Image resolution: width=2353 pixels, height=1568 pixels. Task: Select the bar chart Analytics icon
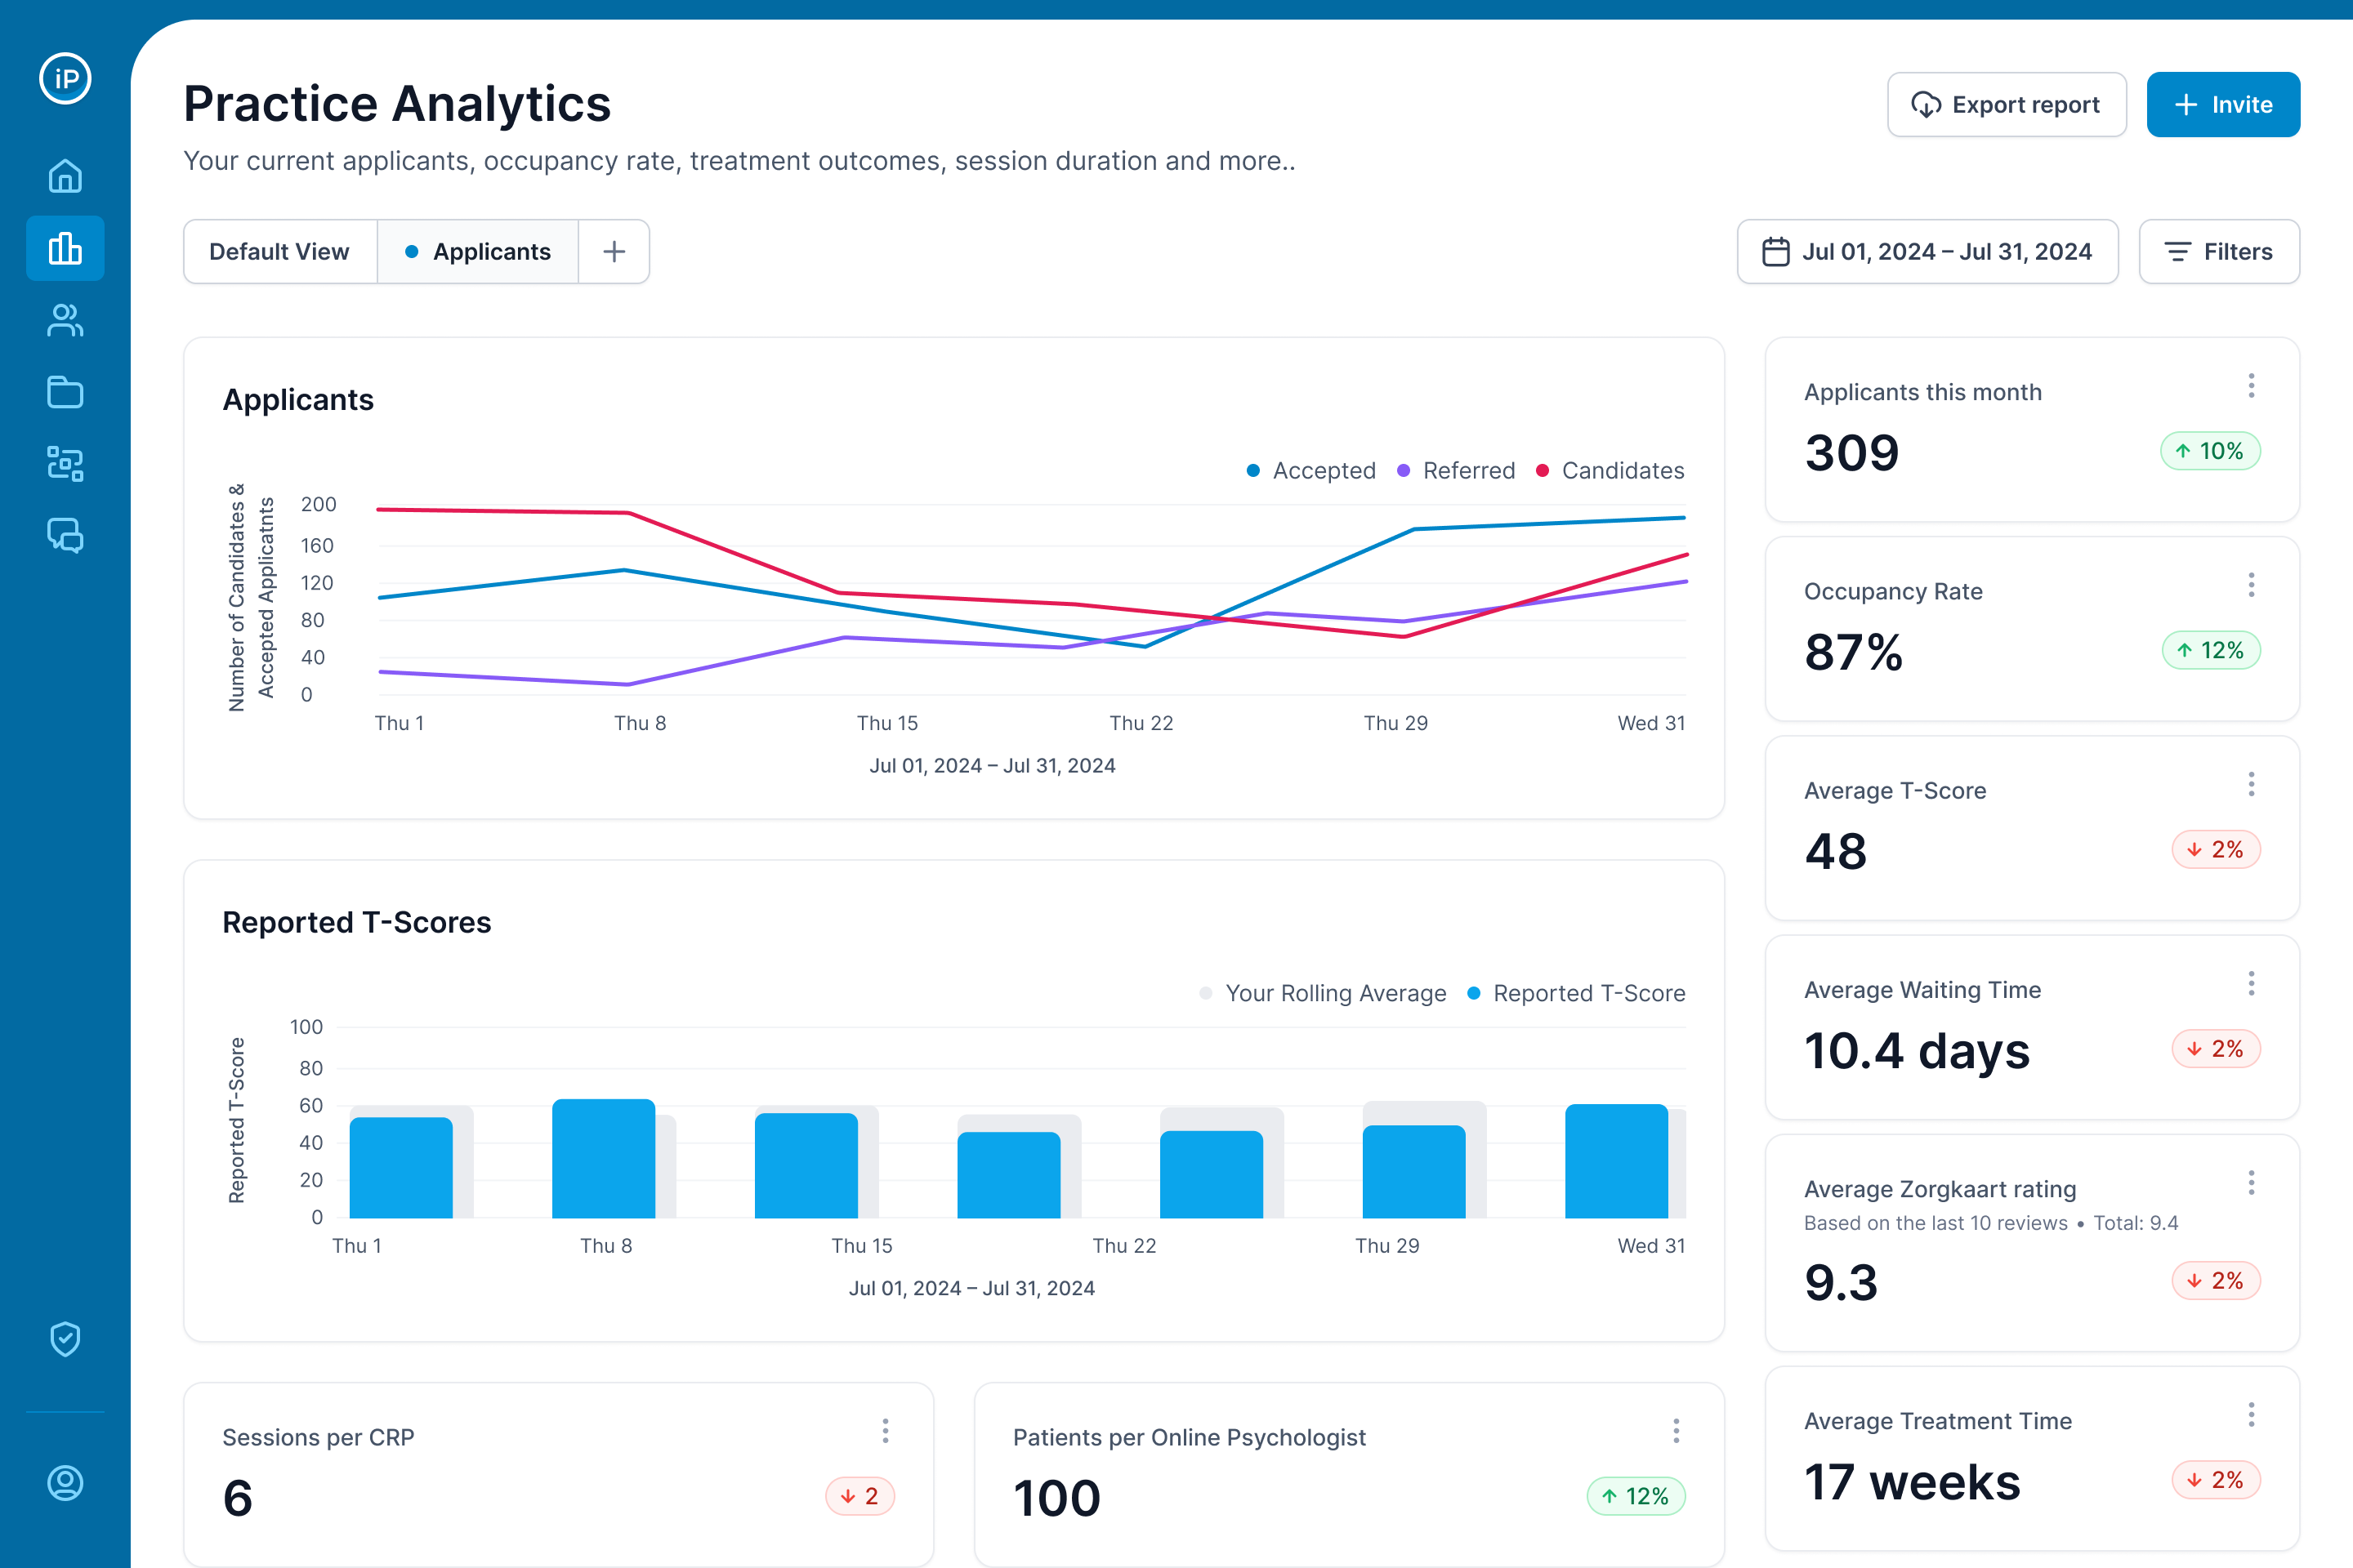coord(65,248)
